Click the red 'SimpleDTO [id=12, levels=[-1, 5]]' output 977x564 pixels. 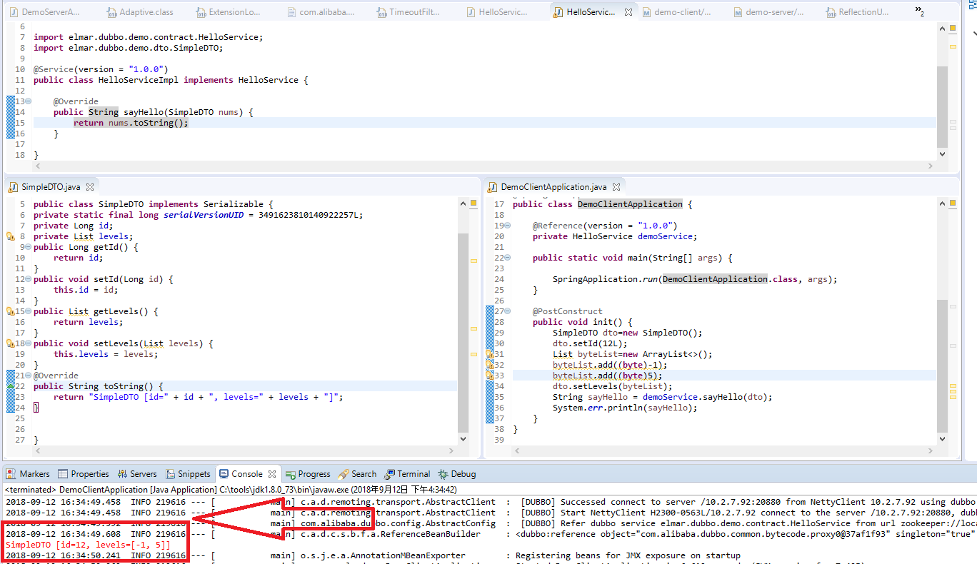click(88, 545)
